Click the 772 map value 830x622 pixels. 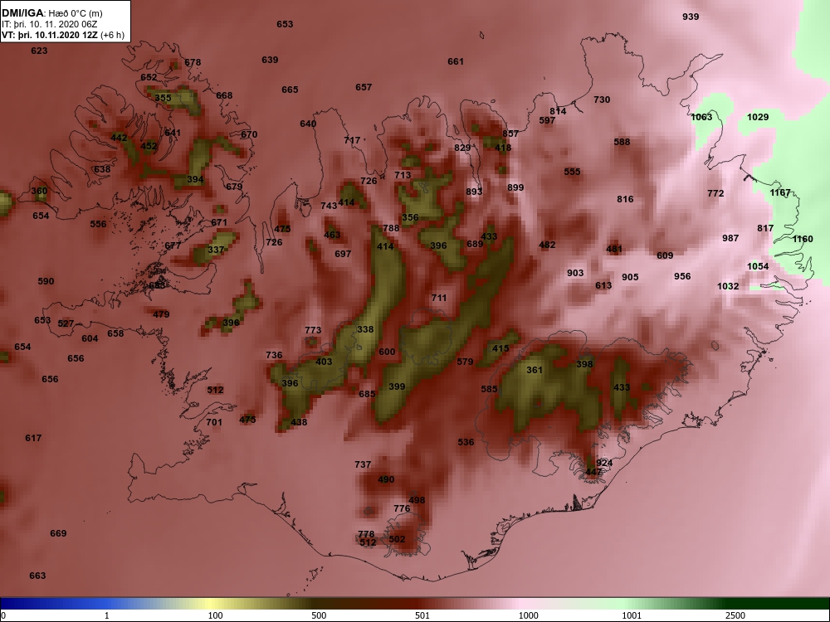tap(715, 193)
